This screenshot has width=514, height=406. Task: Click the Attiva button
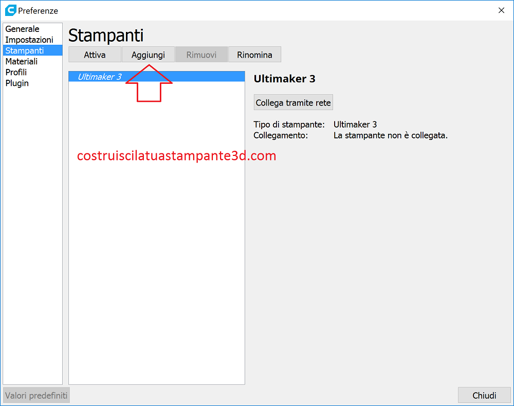[x=95, y=55]
